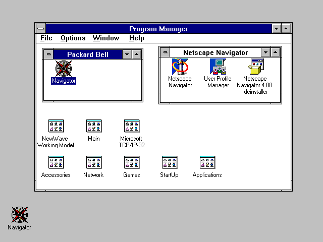Select the Games group icon
This screenshot has width=323, height=242.
click(132, 162)
